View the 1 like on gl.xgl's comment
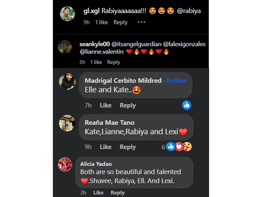 [102, 22]
